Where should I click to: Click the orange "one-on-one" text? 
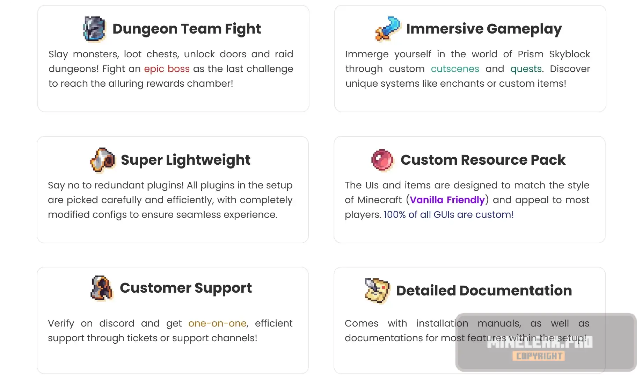click(x=217, y=323)
